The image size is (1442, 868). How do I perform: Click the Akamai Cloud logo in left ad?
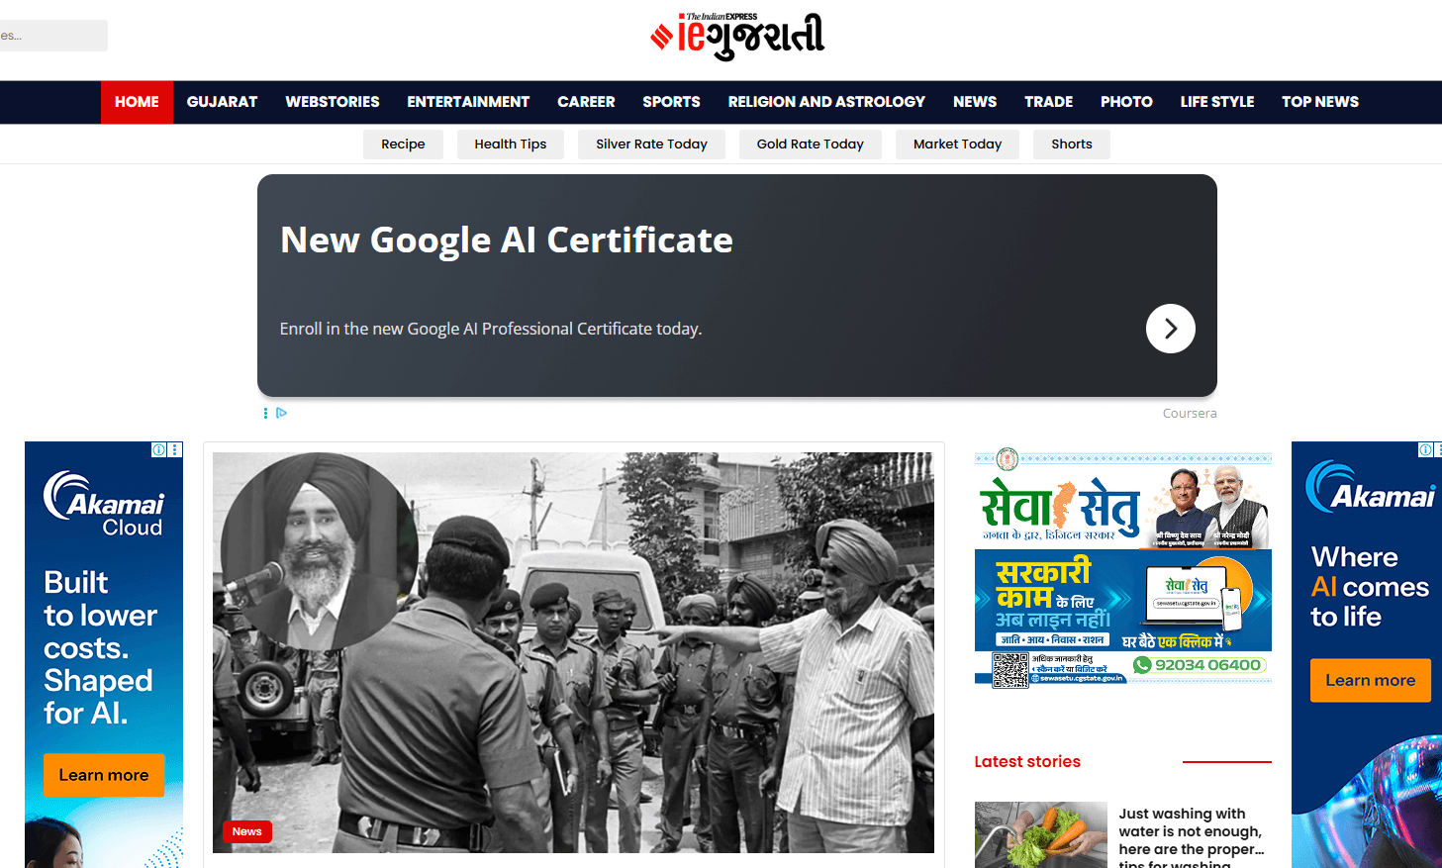point(103,504)
